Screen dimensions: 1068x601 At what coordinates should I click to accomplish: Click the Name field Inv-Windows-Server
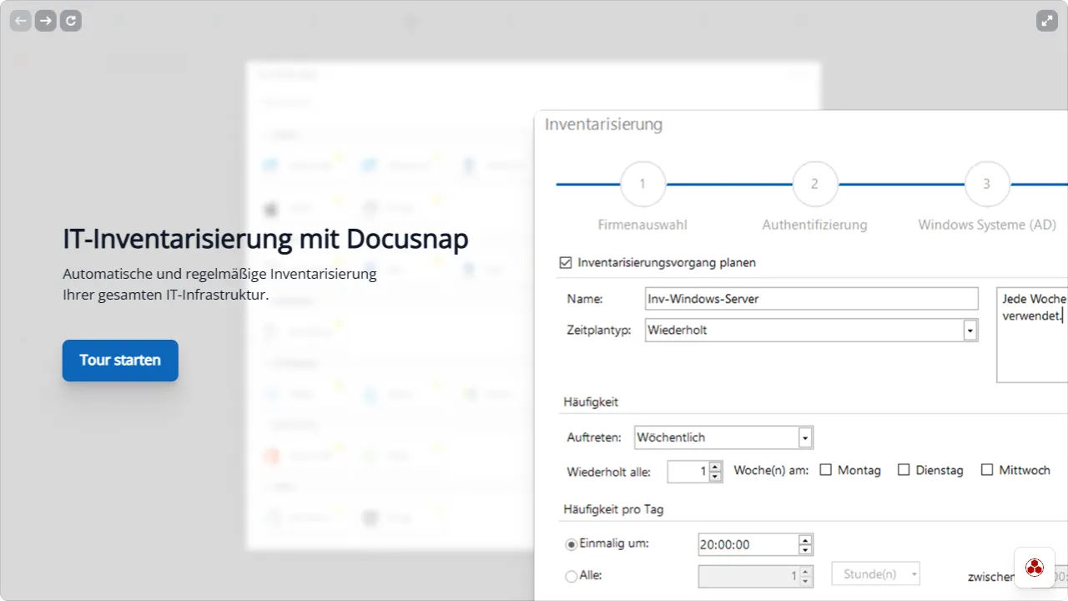click(812, 299)
